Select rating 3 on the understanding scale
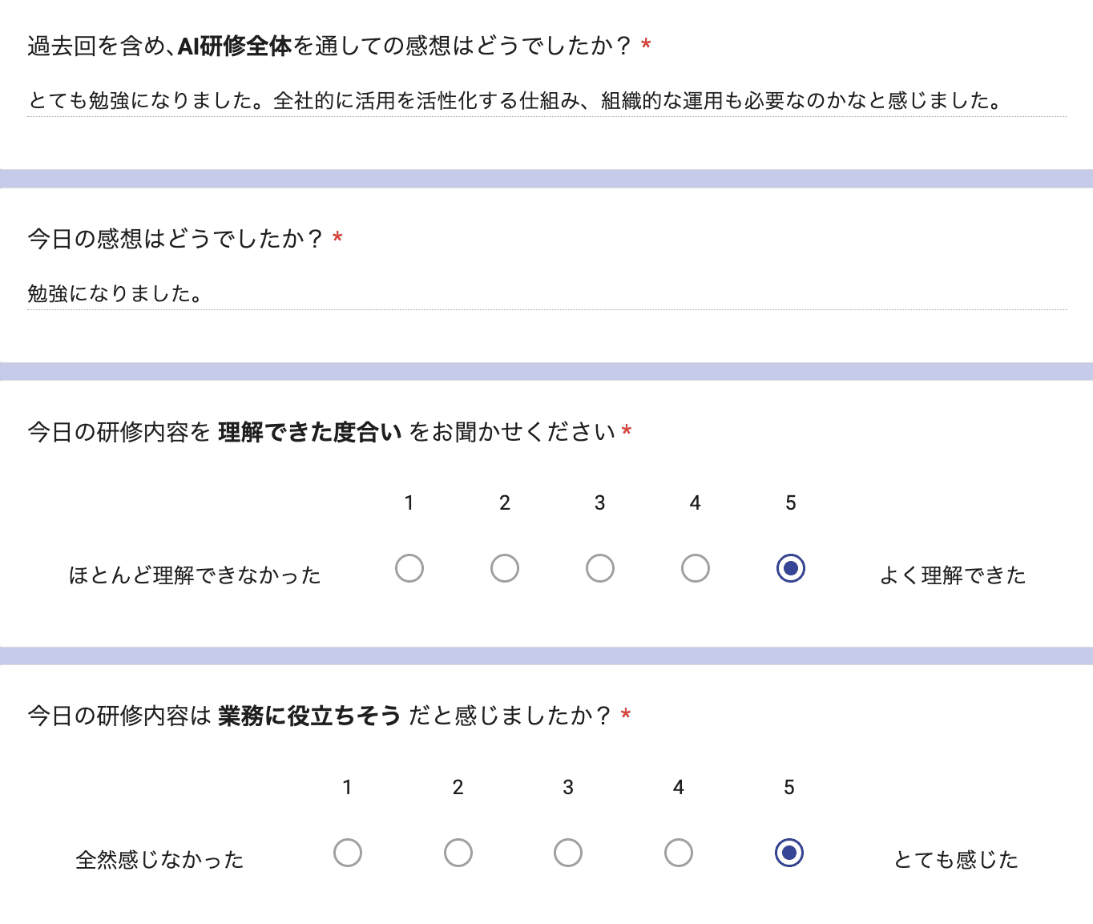Screen dimensions: 1093x924 click(x=599, y=568)
